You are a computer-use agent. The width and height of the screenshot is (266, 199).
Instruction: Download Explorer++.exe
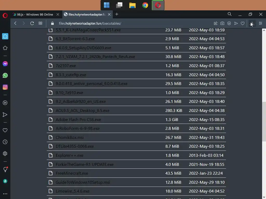tap(69, 155)
